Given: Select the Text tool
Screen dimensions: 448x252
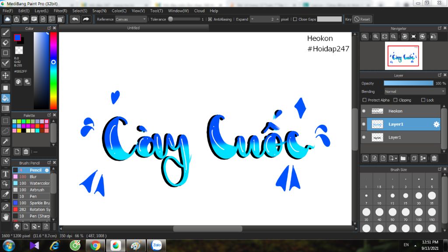Looking at the screenshot, I should point(5,174).
